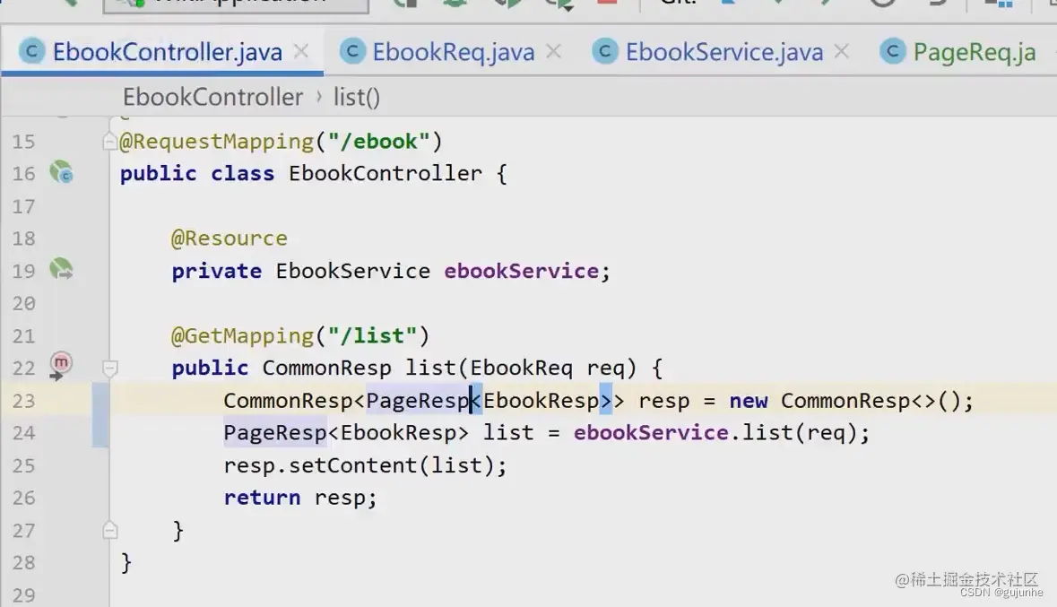The height and width of the screenshot is (607, 1057).
Task: Close the EbookReq.java tab
Action: pyautogui.click(x=553, y=51)
